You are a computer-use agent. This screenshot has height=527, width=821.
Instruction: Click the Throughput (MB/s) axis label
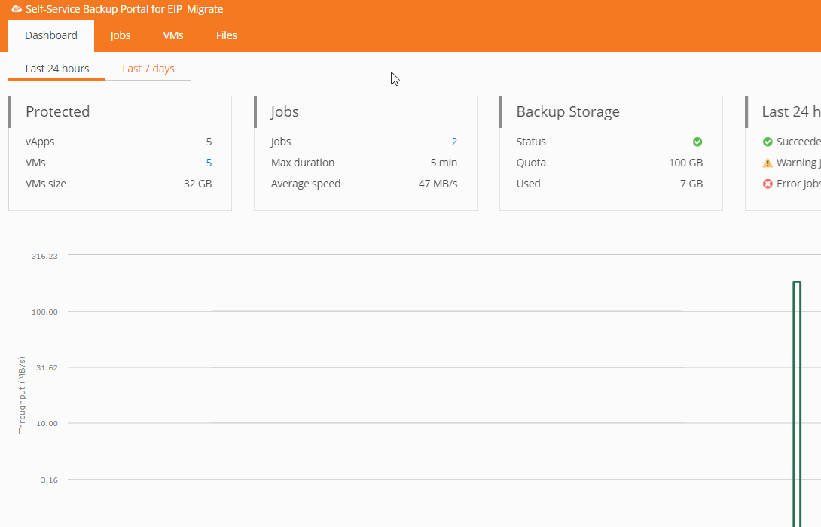(22, 394)
